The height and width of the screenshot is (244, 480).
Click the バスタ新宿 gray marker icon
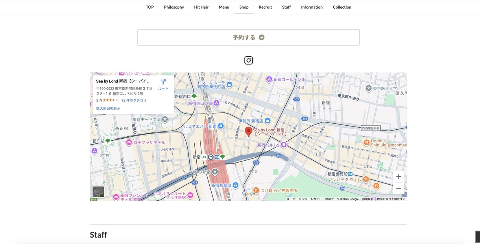[x=215, y=172]
